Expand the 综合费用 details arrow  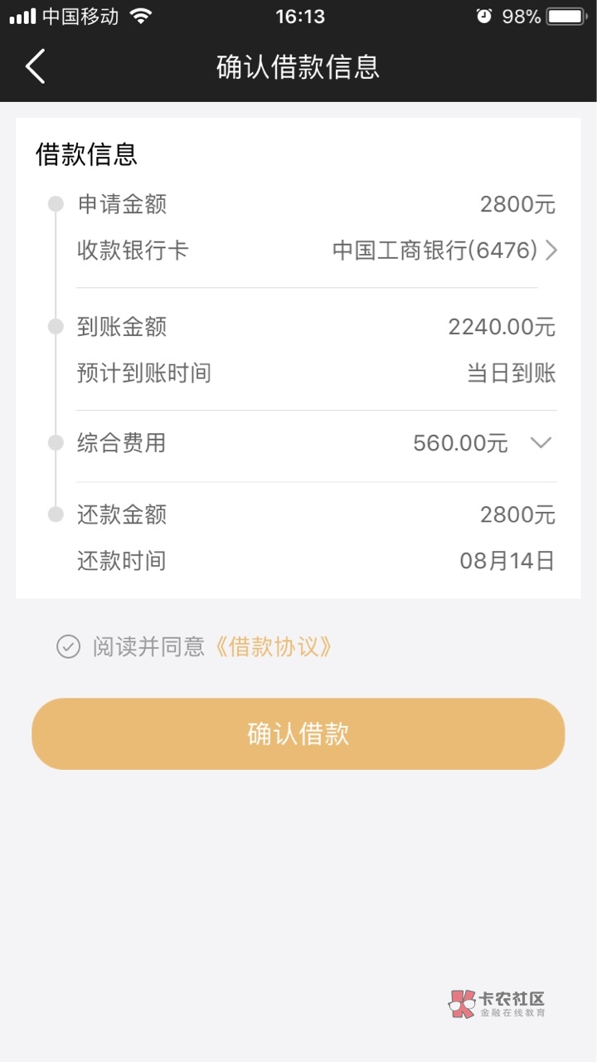pyautogui.click(x=541, y=443)
